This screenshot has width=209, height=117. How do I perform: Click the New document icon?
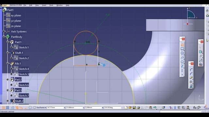coord(126,108)
